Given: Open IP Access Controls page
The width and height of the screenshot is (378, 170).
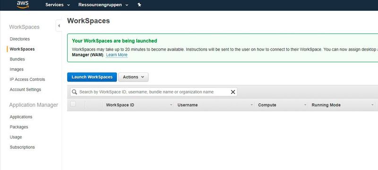Looking at the screenshot, I should click(x=27, y=79).
